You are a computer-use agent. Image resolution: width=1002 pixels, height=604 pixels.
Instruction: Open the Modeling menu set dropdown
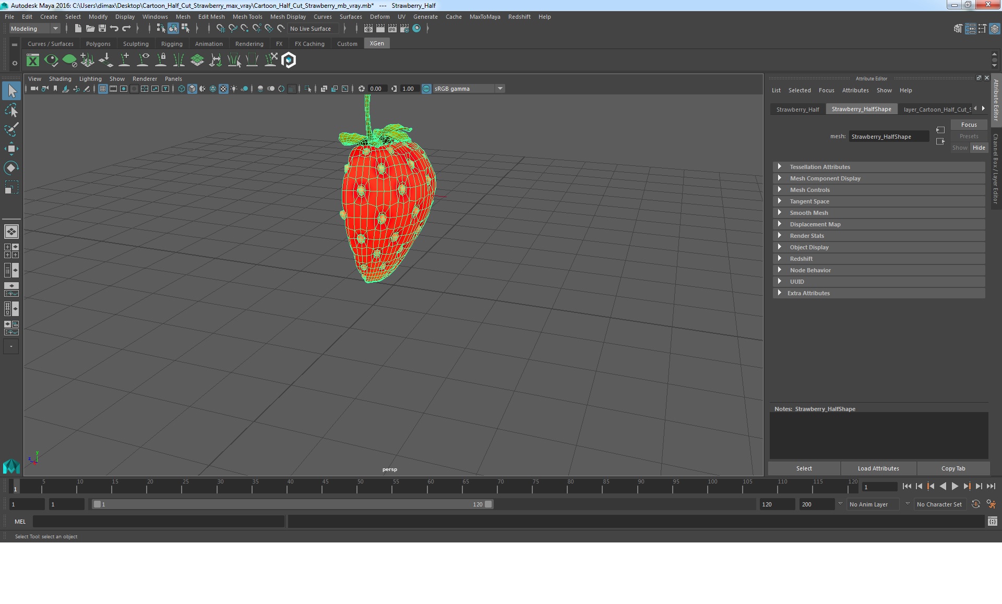(x=34, y=29)
